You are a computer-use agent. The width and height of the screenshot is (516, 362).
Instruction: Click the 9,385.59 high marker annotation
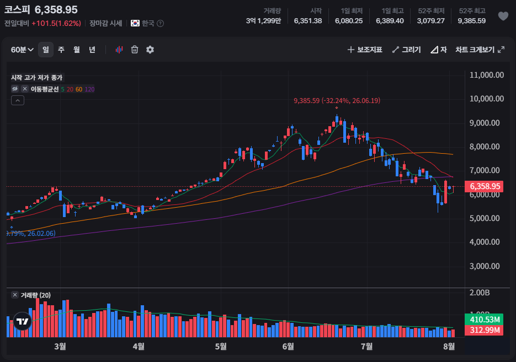point(337,100)
